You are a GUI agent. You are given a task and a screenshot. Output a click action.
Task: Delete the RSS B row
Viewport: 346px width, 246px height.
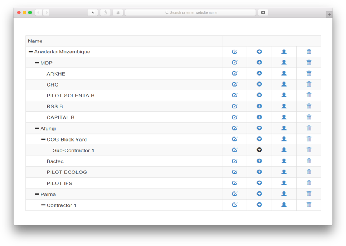pyautogui.click(x=309, y=106)
